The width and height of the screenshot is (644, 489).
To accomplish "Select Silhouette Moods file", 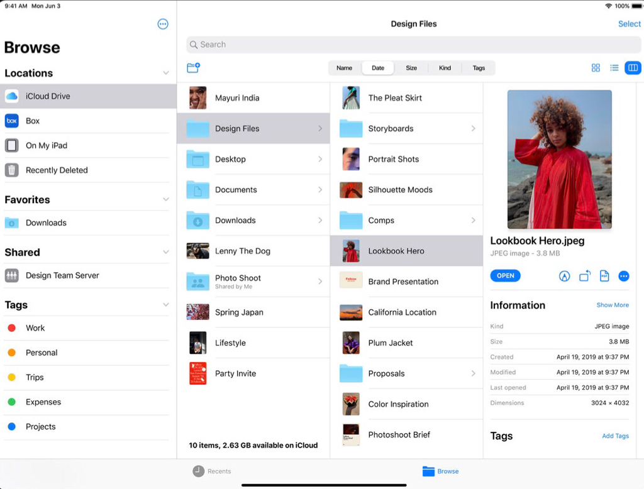I will point(407,190).
